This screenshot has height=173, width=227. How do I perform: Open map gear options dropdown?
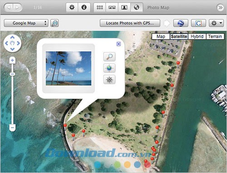216,23
